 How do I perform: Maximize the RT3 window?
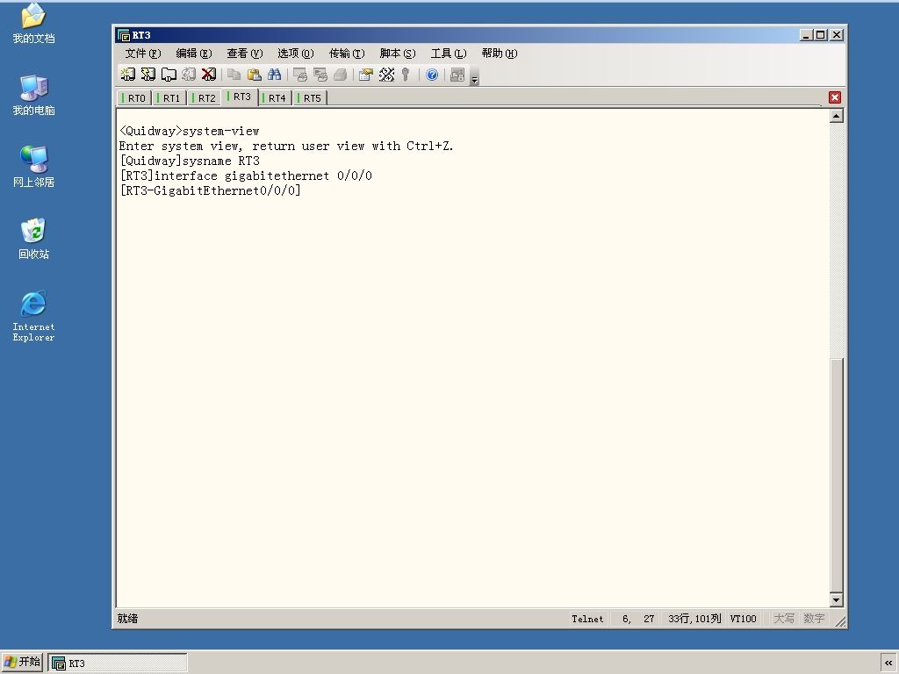(x=821, y=35)
